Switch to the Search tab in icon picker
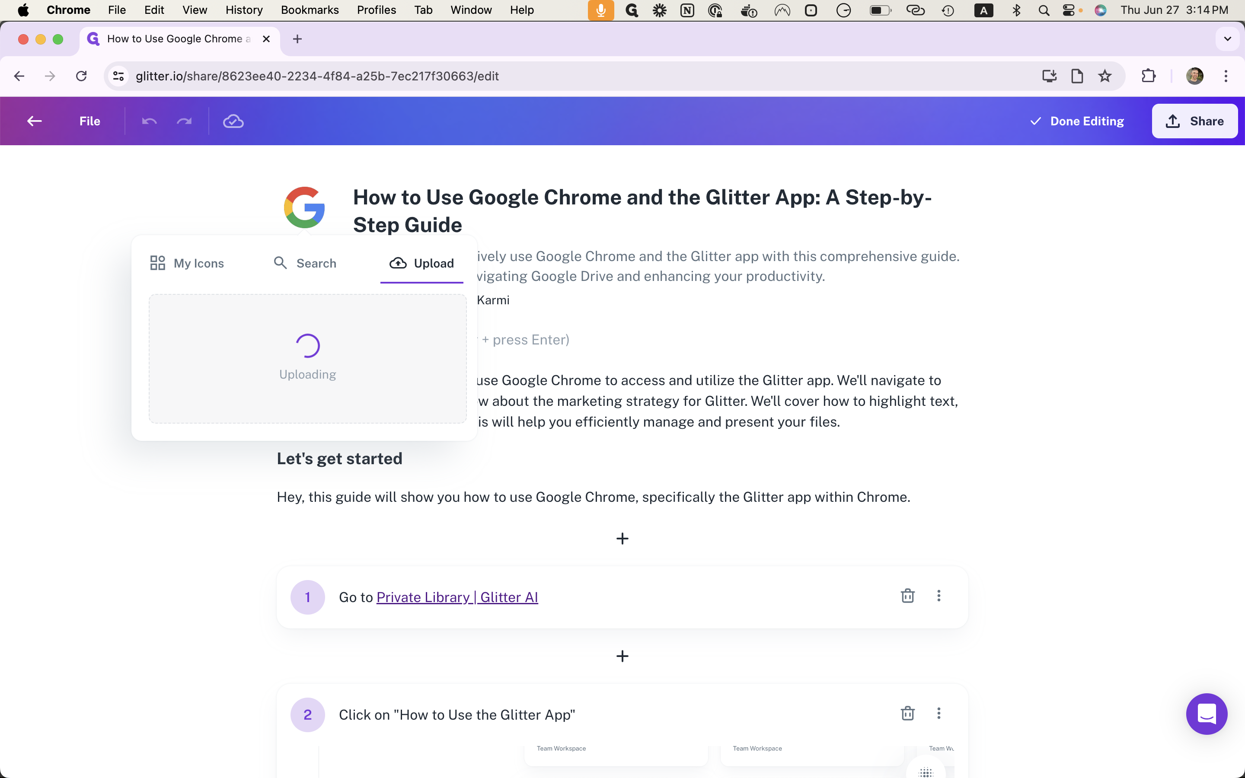The width and height of the screenshot is (1245, 778). [305, 263]
